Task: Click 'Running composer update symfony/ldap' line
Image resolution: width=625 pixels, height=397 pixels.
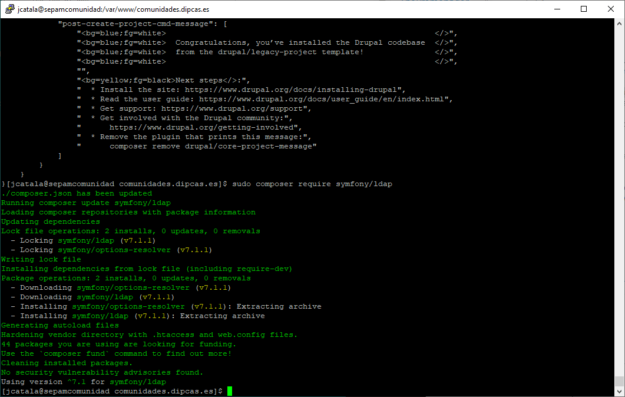Action: (86, 203)
